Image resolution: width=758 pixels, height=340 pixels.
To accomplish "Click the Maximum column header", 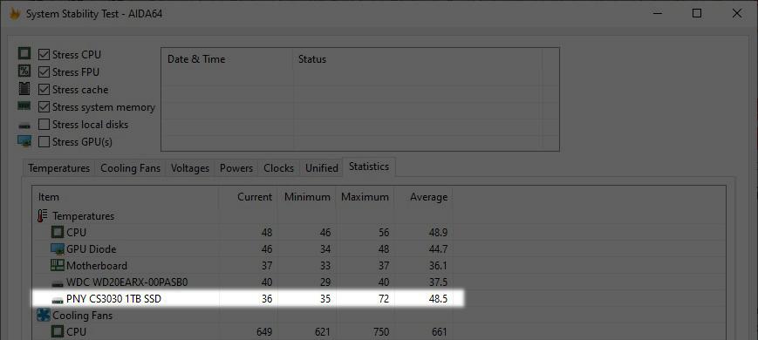I will 365,197.
